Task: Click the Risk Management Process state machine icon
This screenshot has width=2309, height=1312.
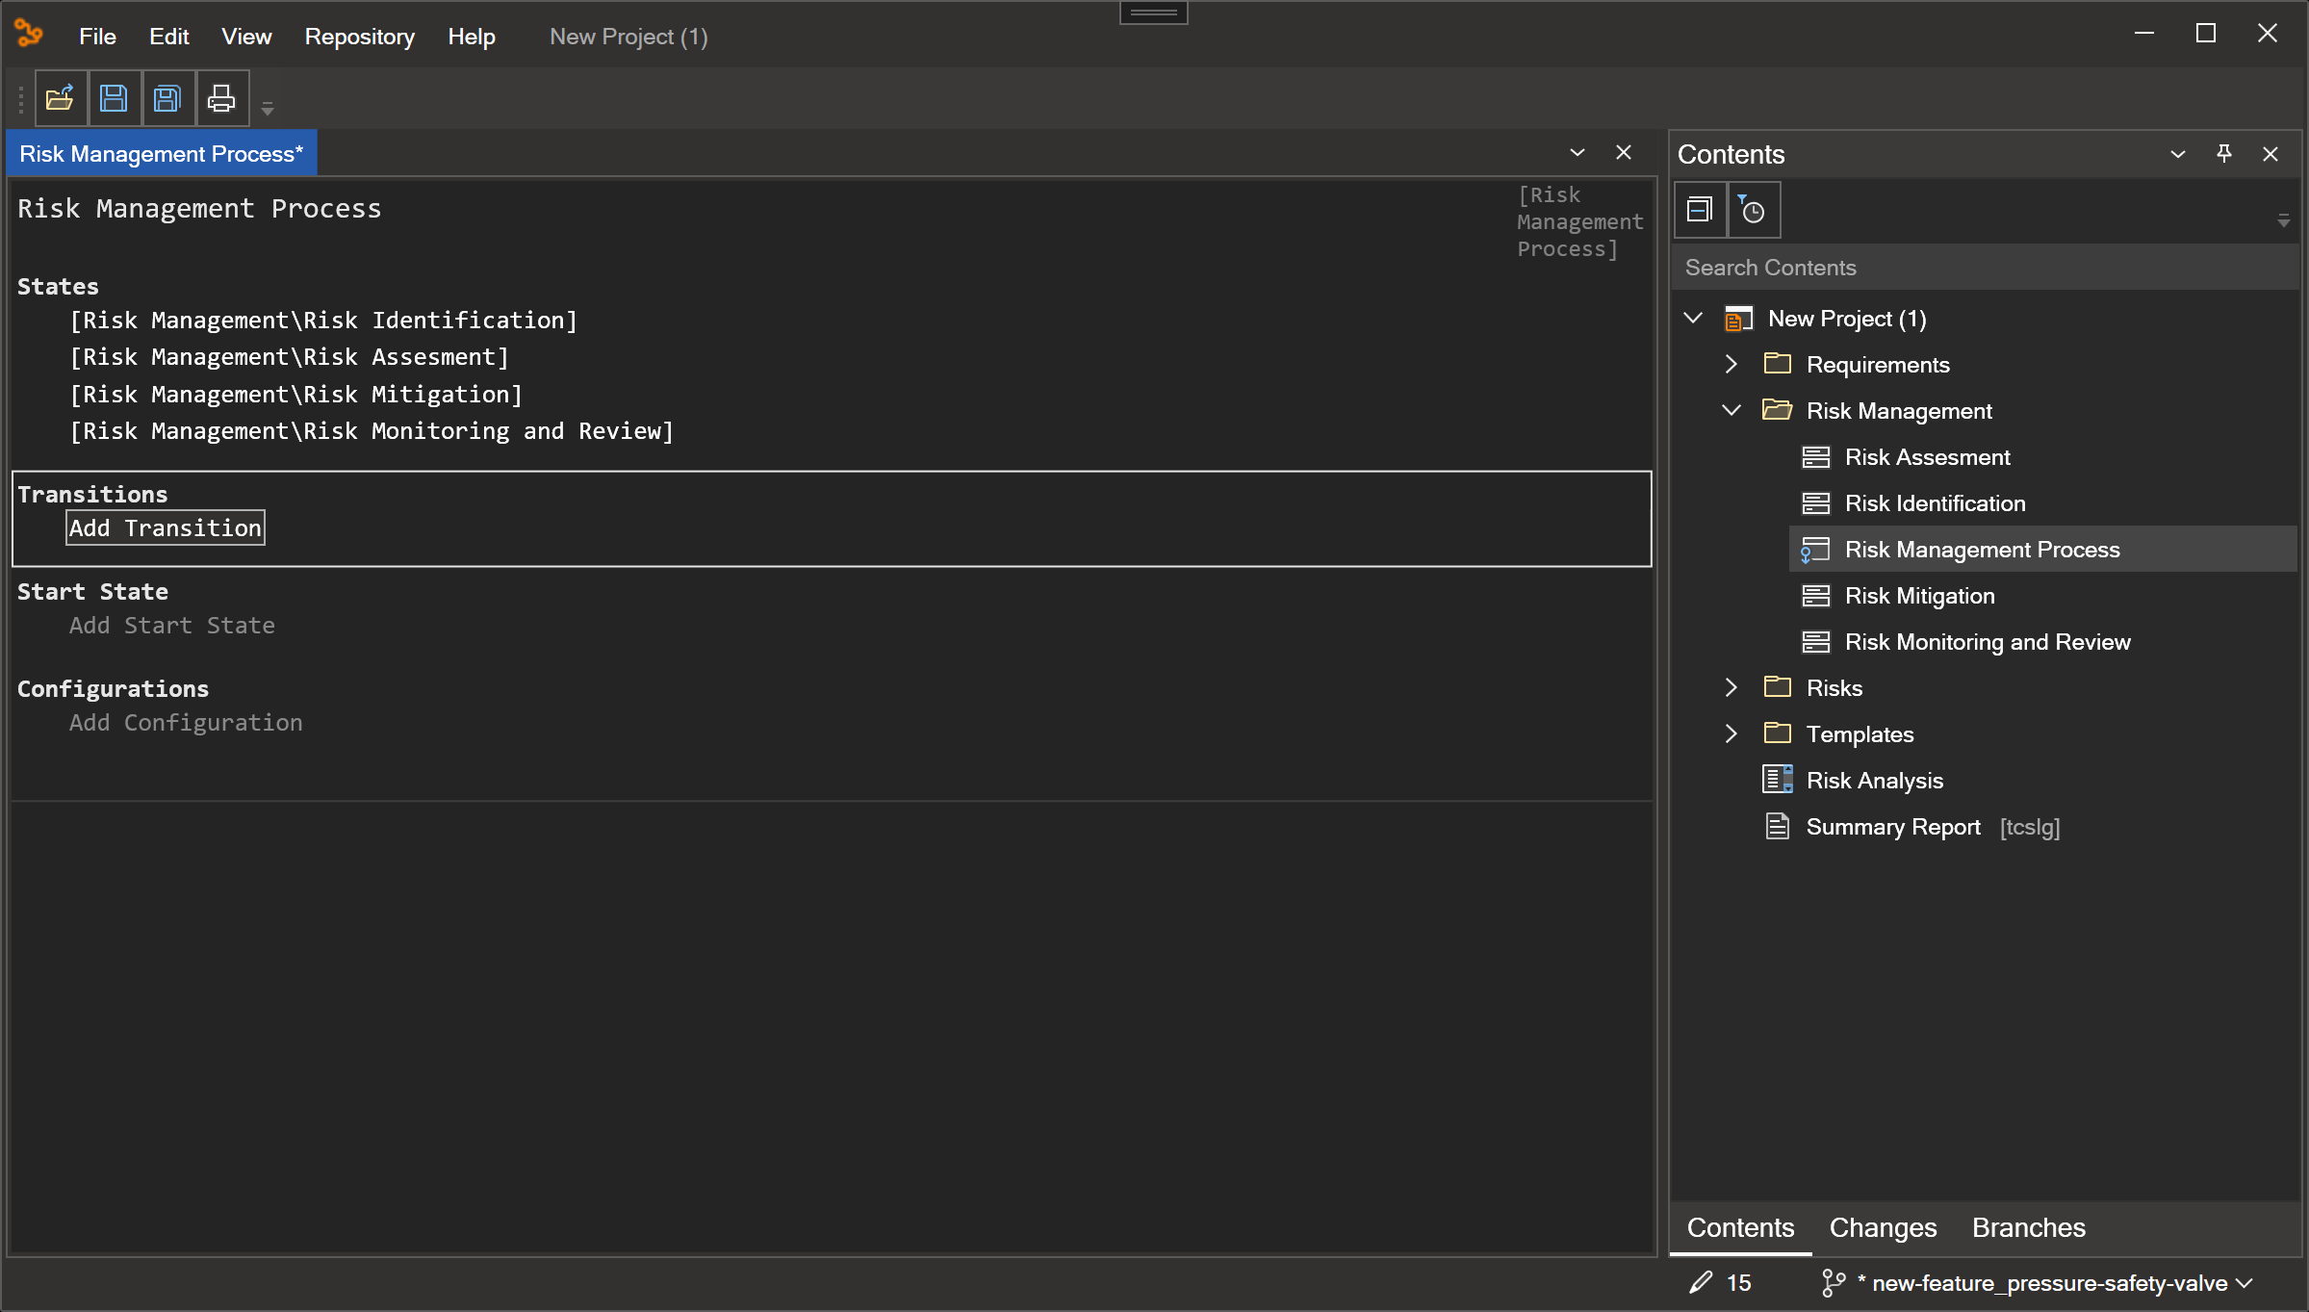Action: pyautogui.click(x=1814, y=549)
